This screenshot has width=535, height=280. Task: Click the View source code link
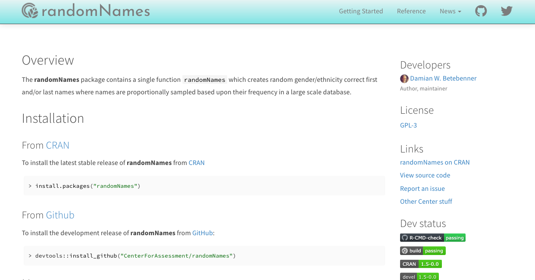click(x=425, y=175)
